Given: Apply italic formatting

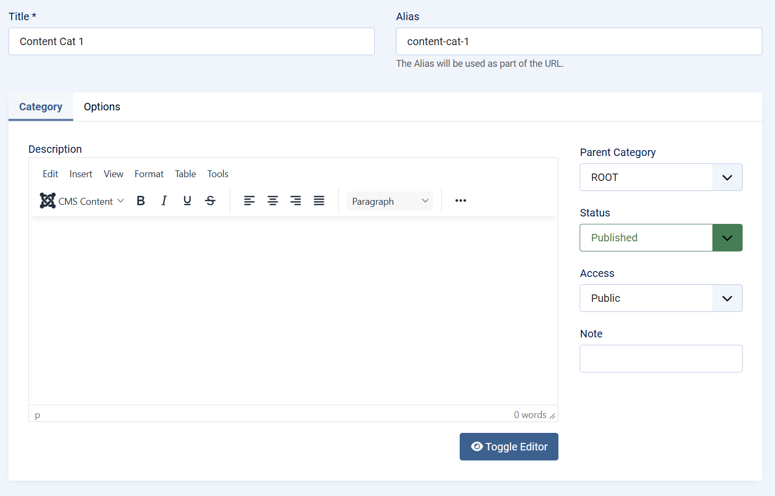Looking at the screenshot, I should click(x=164, y=201).
